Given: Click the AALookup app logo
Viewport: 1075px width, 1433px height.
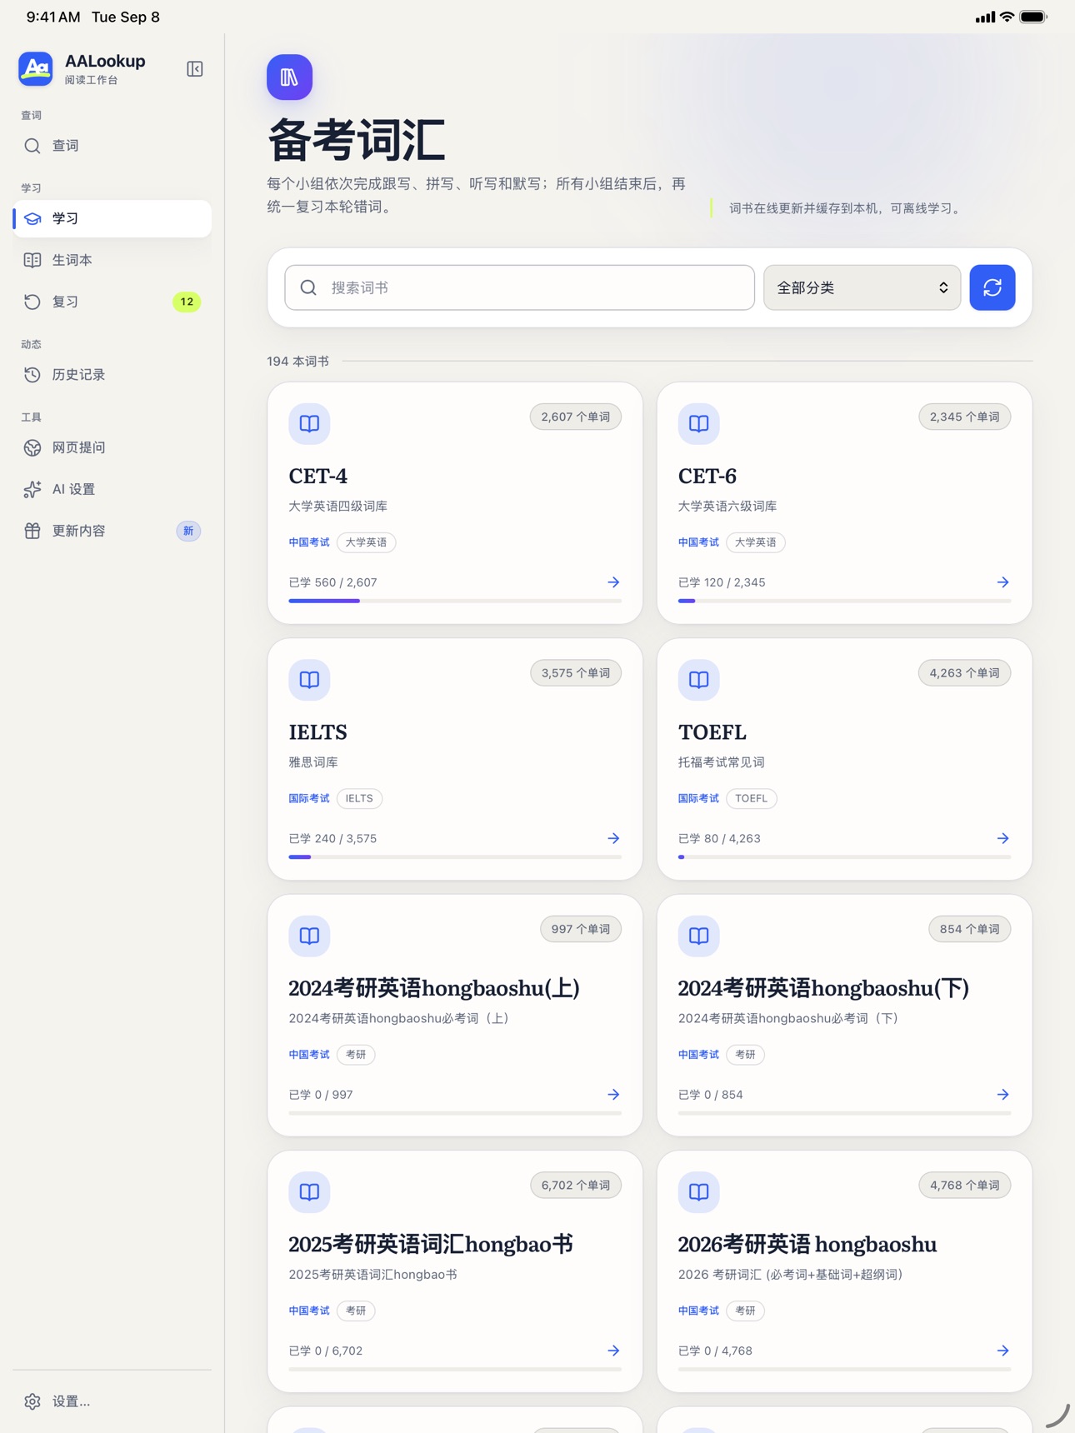Looking at the screenshot, I should [x=36, y=69].
